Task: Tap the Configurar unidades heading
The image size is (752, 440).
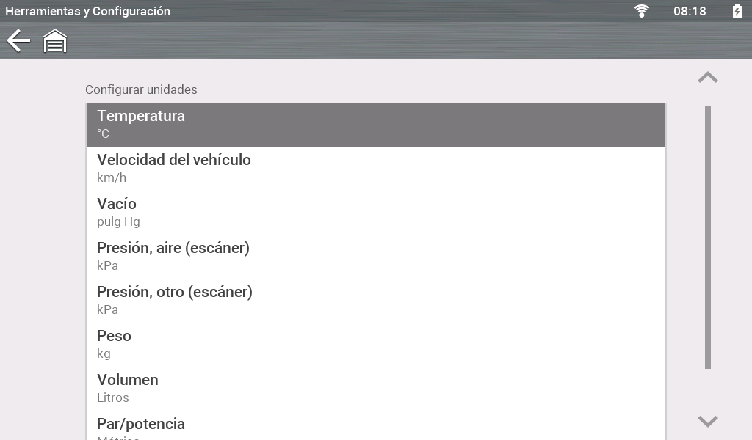Action: [x=141, y=89]
